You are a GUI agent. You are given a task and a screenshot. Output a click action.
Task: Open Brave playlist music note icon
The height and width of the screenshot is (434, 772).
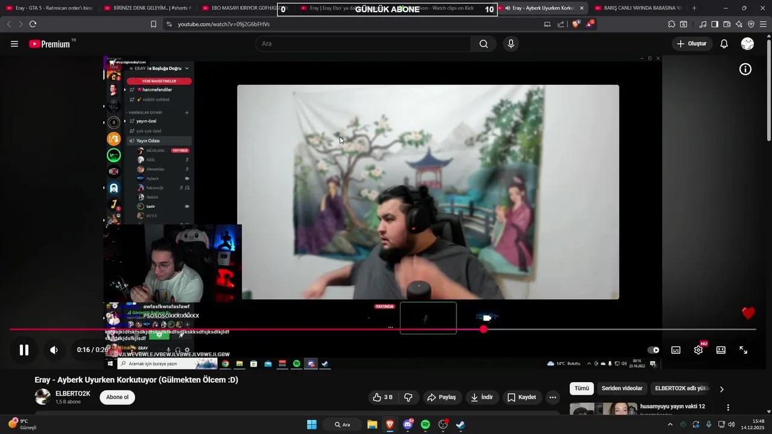coord(703,24)
